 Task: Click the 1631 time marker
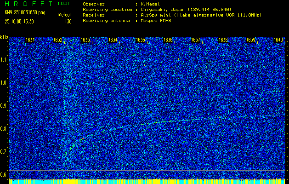point(30,40)
